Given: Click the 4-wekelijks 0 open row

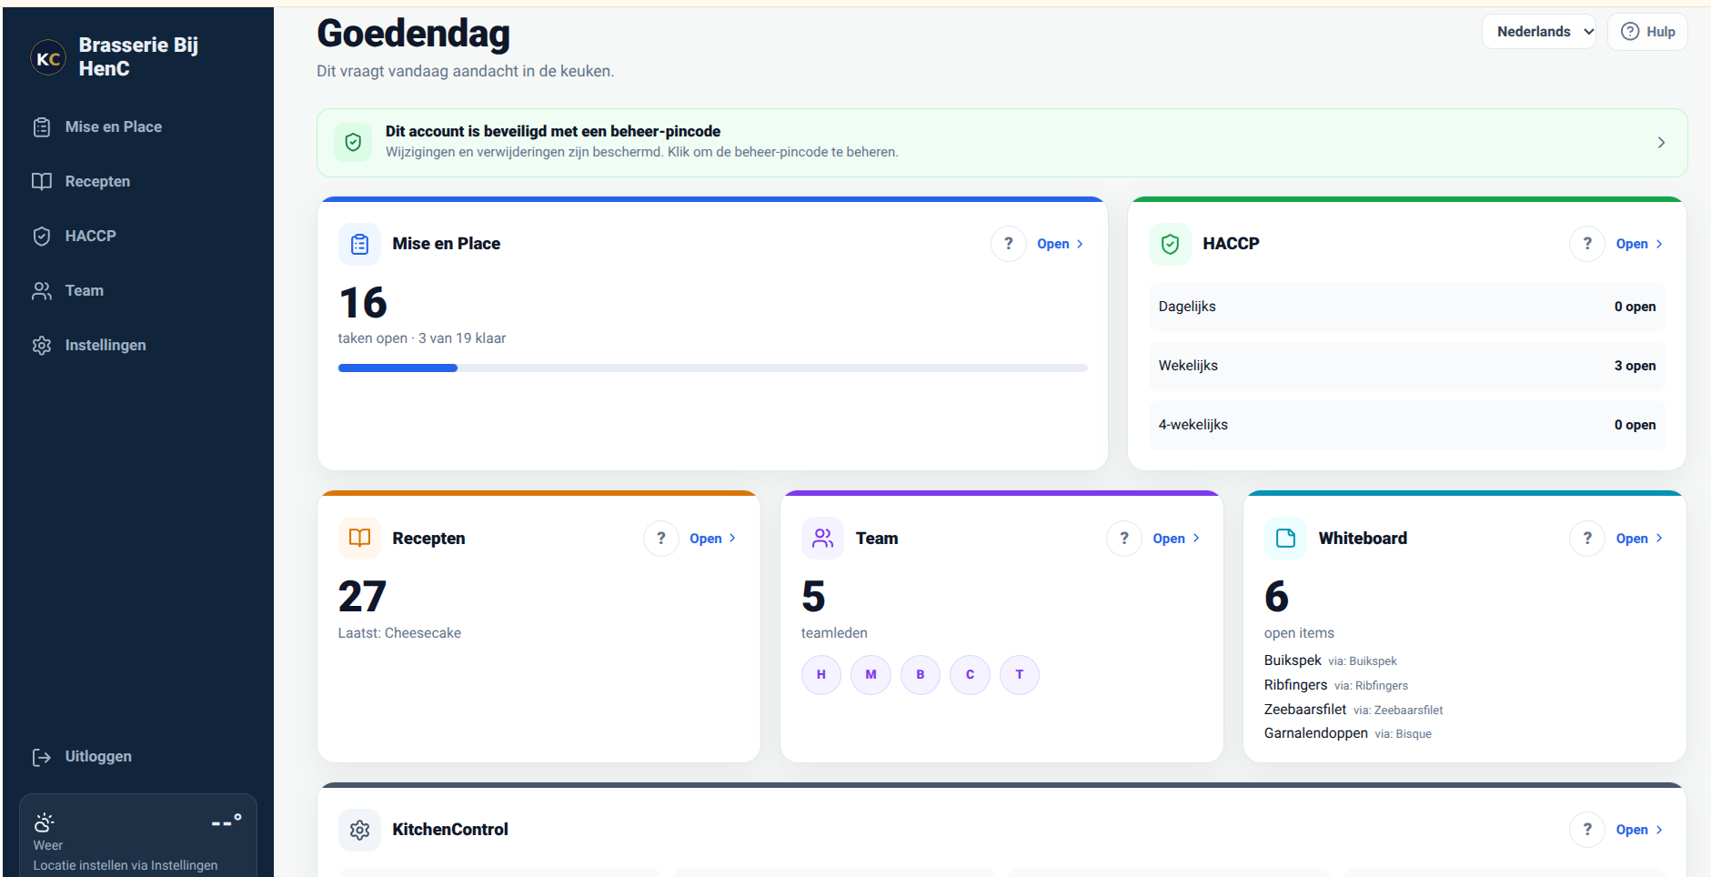Looking at the screenshot, I should click(x=1407, y=425).
